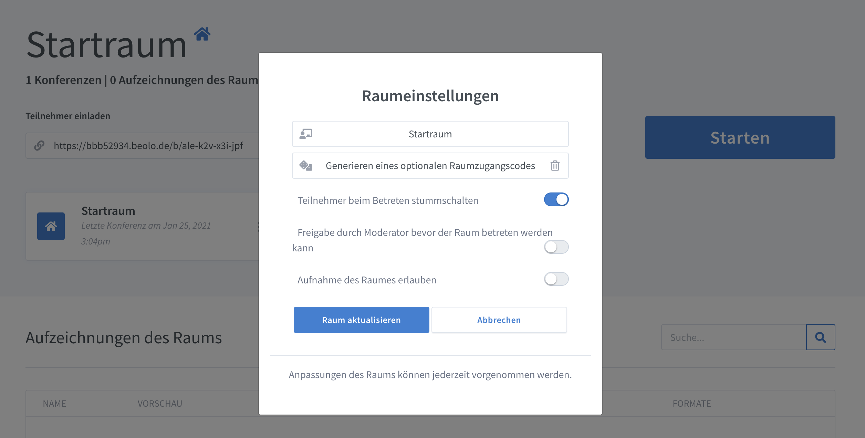
Task: Click the FORMATE column header
Action: 692,404
